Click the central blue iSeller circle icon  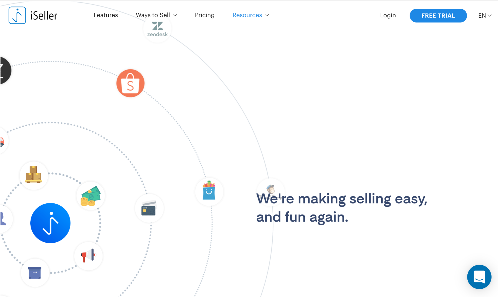(x=50, y=223)
